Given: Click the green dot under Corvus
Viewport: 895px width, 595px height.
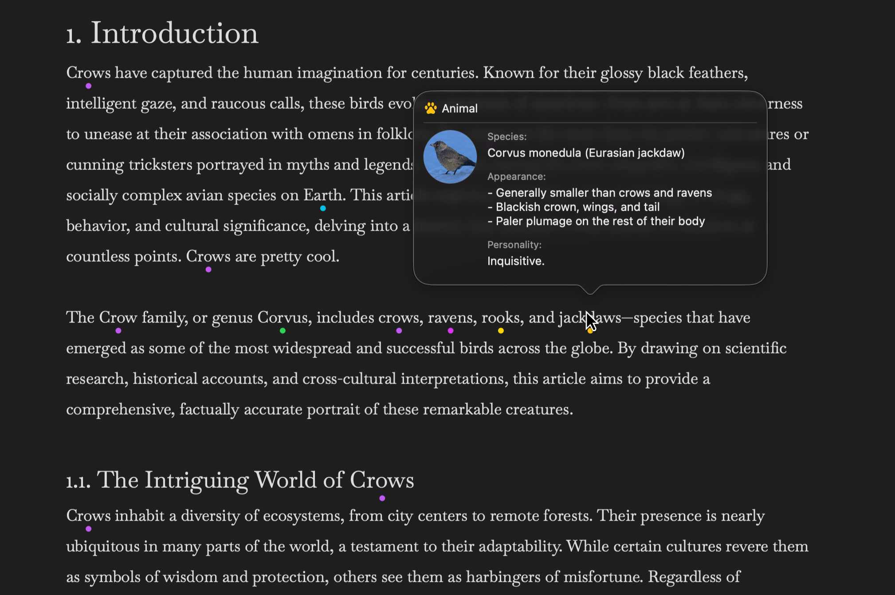Looking at the screenshot, I should coord(283,330).
